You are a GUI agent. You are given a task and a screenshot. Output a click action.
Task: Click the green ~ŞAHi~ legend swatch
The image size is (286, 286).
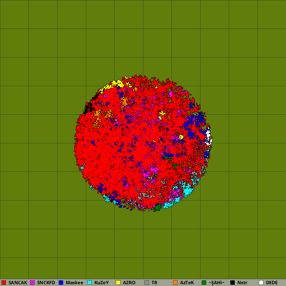[x=204, y=283]
